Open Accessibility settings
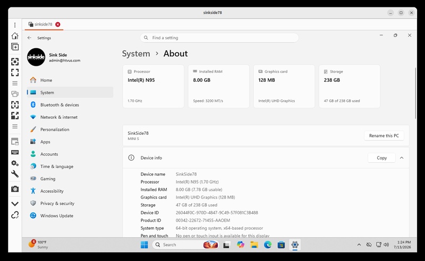Viewport: 425px width, 261px height. coord(70,191)
